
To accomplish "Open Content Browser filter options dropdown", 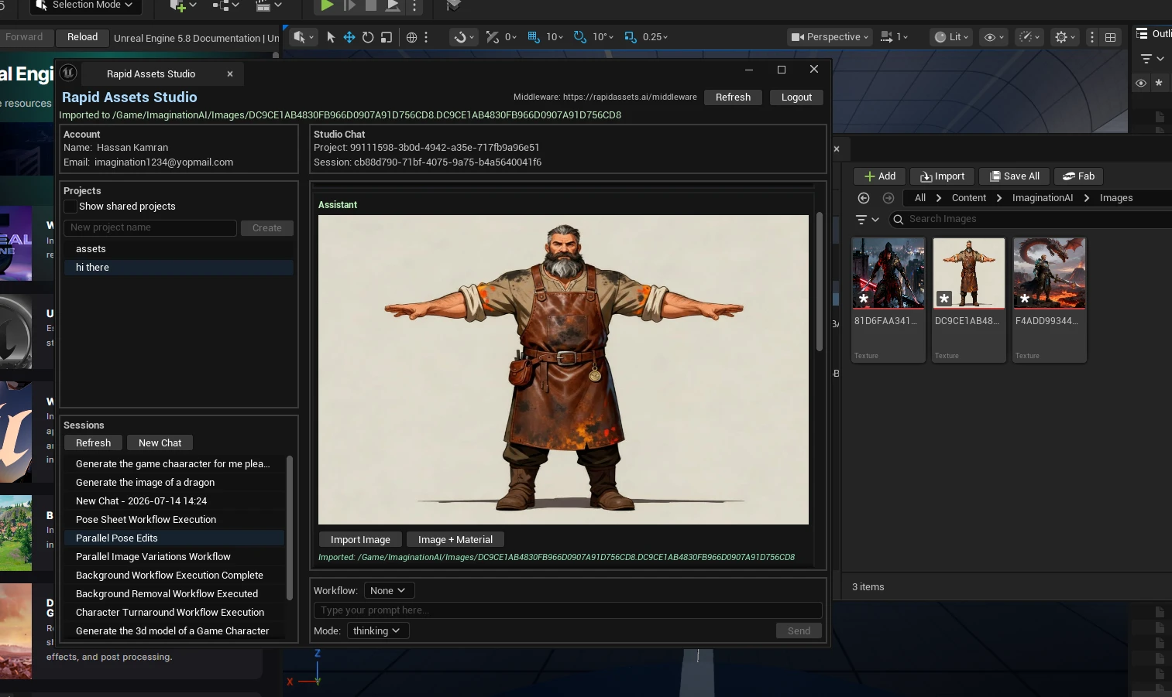I will [x=867, y=220].
